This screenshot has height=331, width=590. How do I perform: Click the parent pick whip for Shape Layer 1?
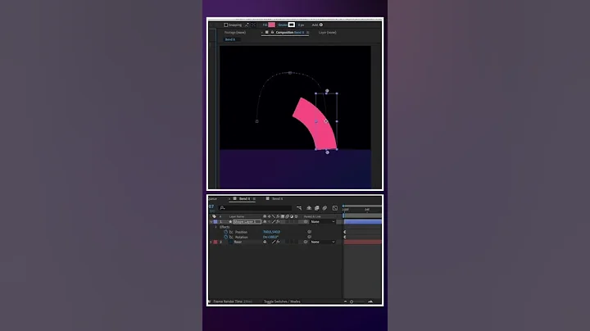point(306,222)
